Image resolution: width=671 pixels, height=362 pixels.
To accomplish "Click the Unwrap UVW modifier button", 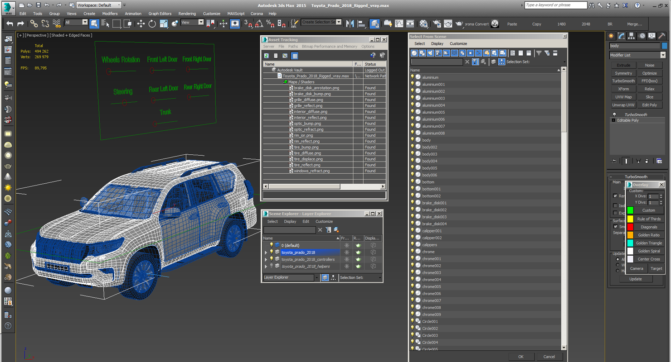I will coord(623,105).
